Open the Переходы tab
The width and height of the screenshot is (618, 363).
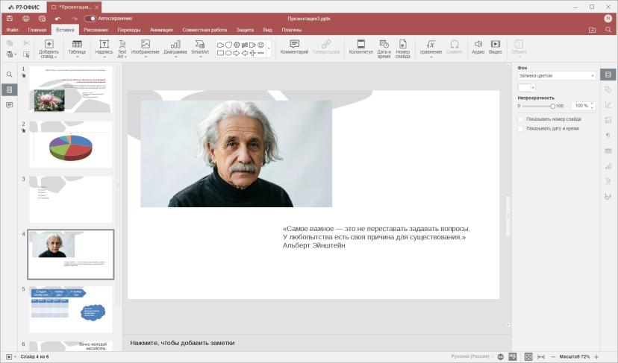129,30
